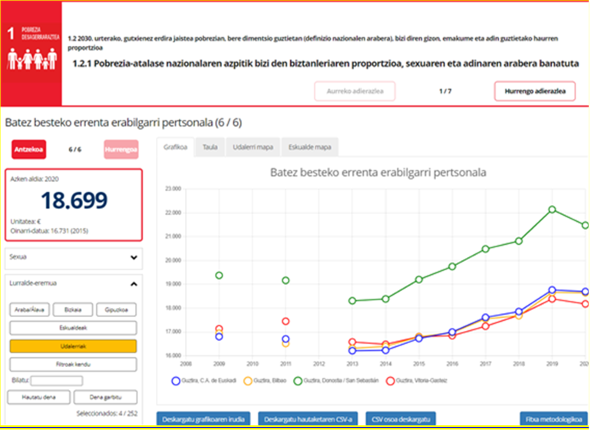614x443 pixels.
Task: Click the green 2019 peak data point
Action: tap(552, 210)
